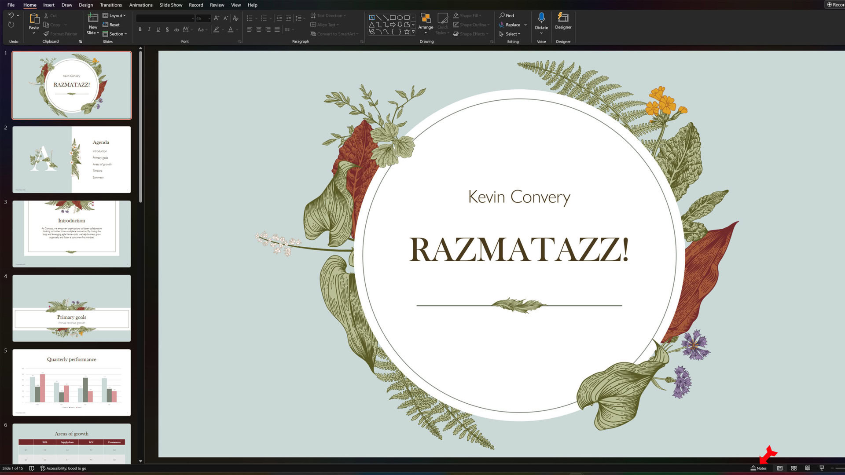Start Dictate with the microphone icon
This screenshot has height=475, width=845.
tap(541, 18)
